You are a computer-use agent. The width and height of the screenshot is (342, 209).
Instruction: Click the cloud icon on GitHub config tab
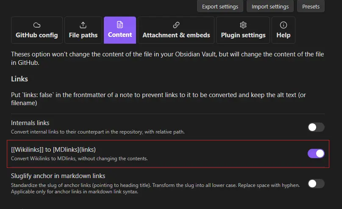coord(37,25)
